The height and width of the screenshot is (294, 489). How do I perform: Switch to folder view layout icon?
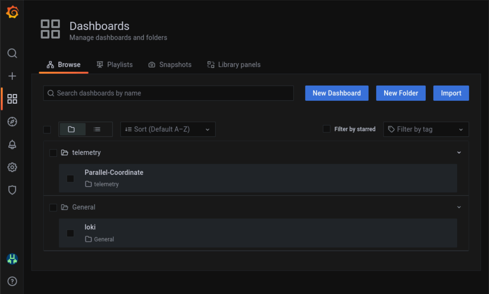tap(72, 129)
